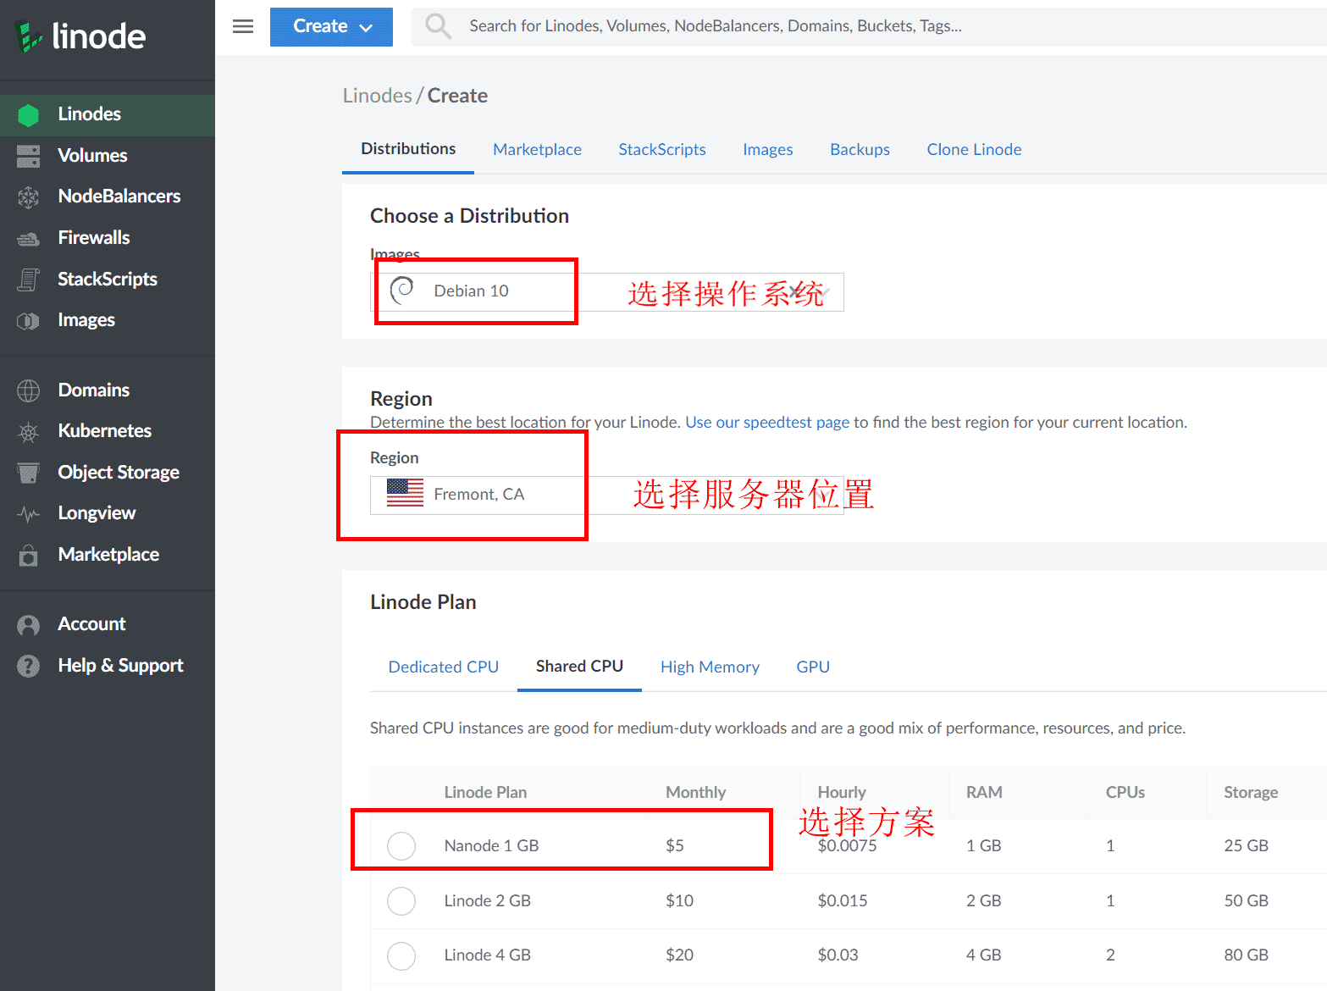Select the Nanode 1 GB plan radio button
Image resolution: width=1327 pixels, height=991 pixels.
point(401,845)
